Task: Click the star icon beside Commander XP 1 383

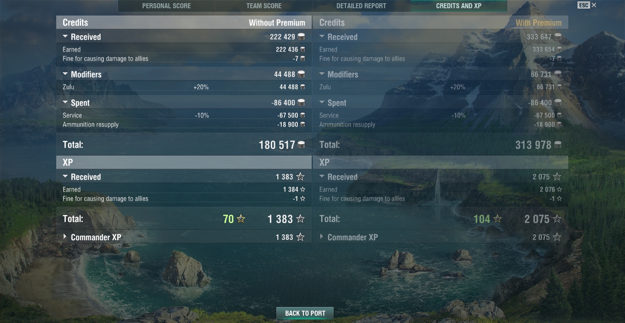Action: [300, 237]
